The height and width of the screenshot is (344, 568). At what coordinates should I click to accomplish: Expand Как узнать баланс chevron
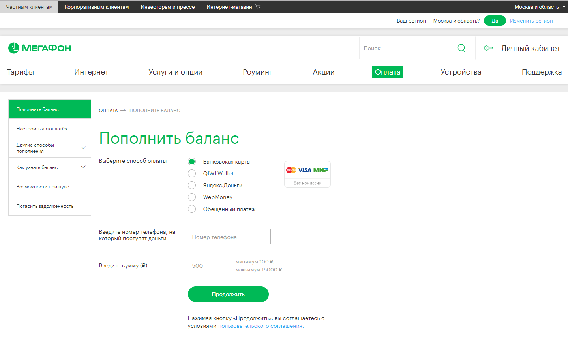click(83, 167)
